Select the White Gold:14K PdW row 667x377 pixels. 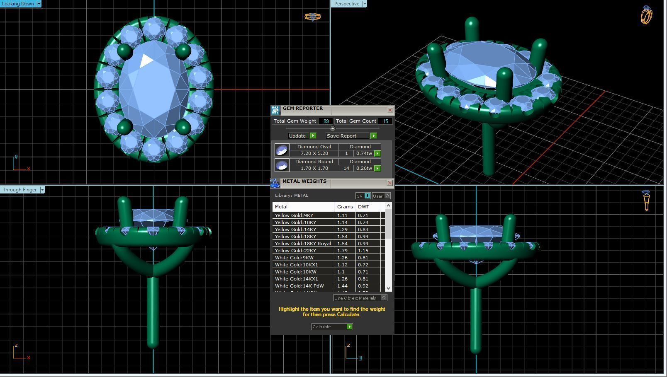coord(329,286)
